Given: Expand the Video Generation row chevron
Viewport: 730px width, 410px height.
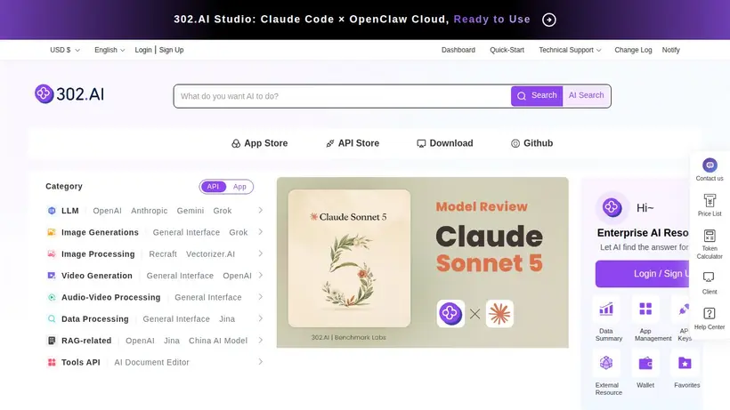Looking at the screenshot, I should pyautogui.click(x=261, y=275).
